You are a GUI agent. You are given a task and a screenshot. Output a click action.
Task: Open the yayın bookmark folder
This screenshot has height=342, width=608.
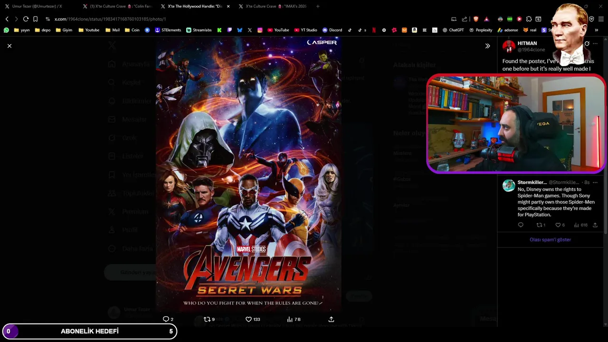point(22,30)
